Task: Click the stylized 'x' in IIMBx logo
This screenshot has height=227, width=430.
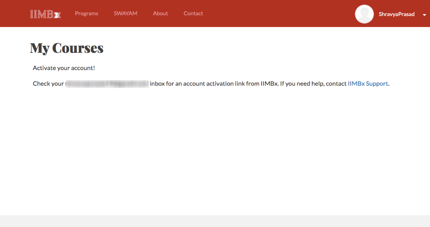Action: click(57, 15)
